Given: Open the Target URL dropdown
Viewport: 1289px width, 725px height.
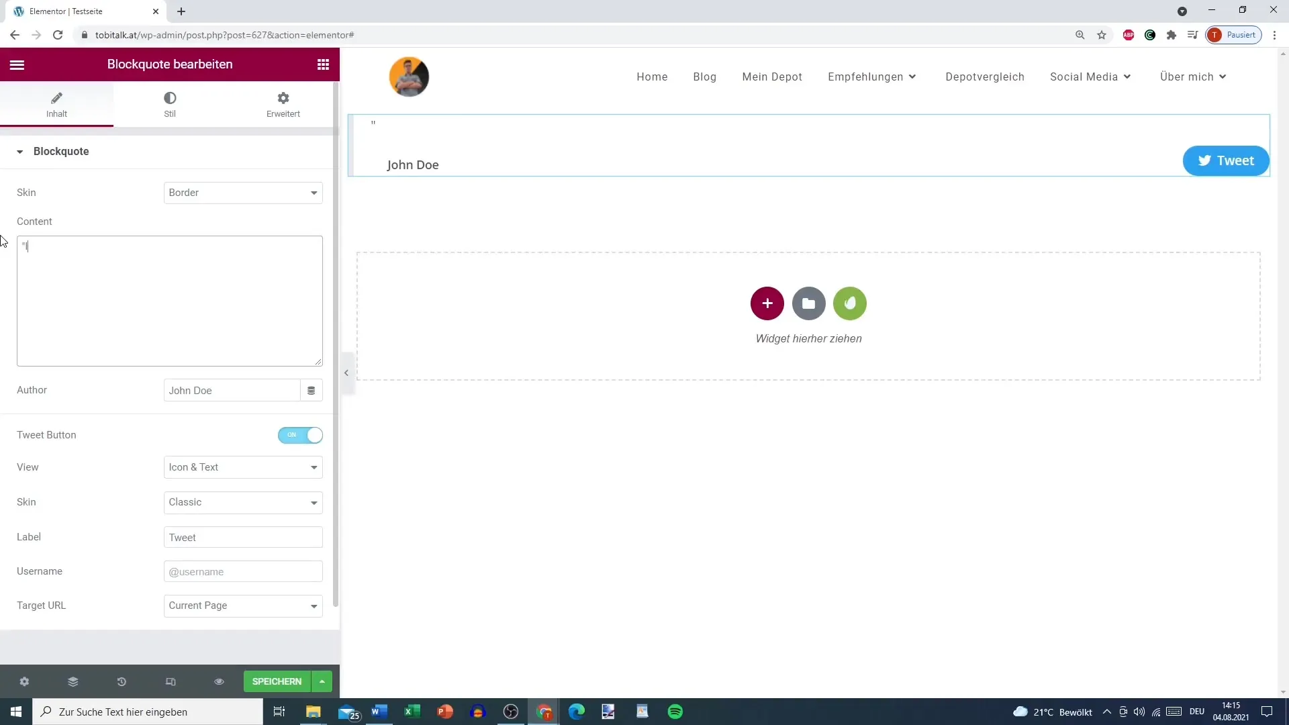Looking at the screenshot, I should coord(243,606).
